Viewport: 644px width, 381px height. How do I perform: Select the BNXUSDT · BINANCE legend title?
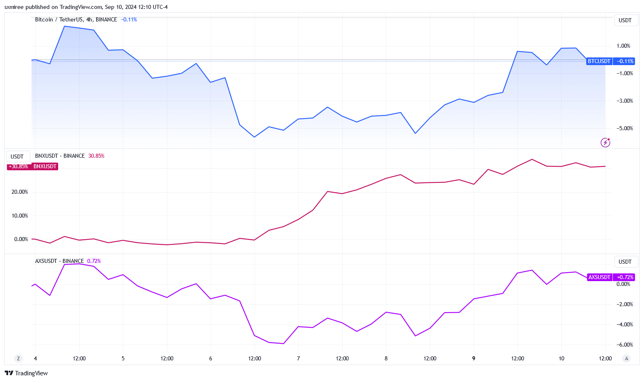(x=60, y=156)
